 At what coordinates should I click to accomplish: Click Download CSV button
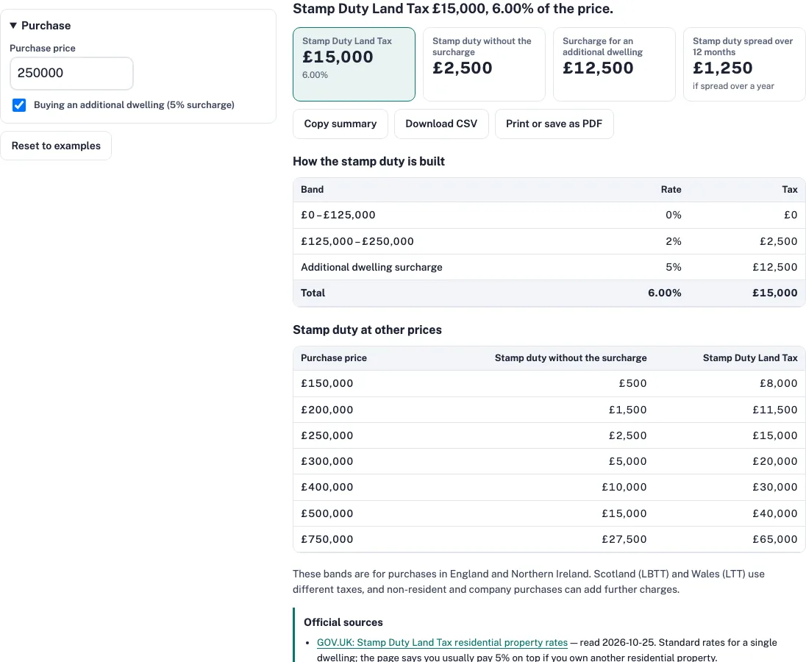441,124
